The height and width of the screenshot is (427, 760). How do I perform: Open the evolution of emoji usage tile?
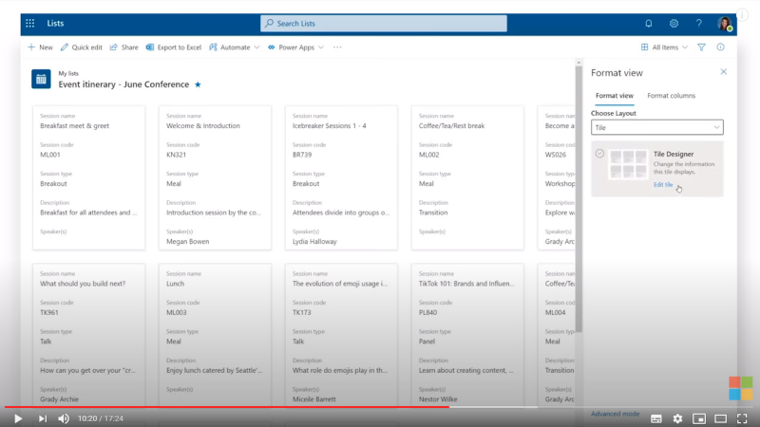(x=341, y=335)
